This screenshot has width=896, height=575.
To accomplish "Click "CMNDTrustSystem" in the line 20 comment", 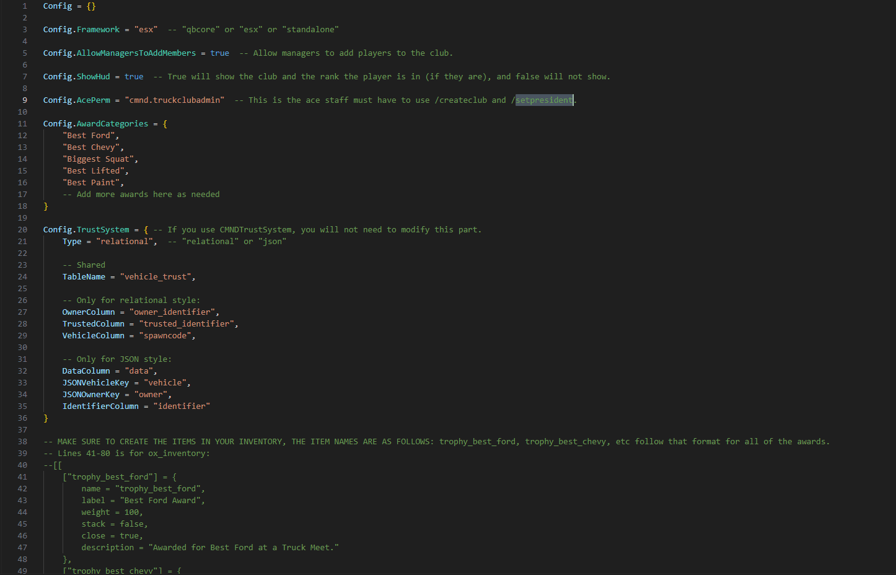I will [x=255, y=230].
